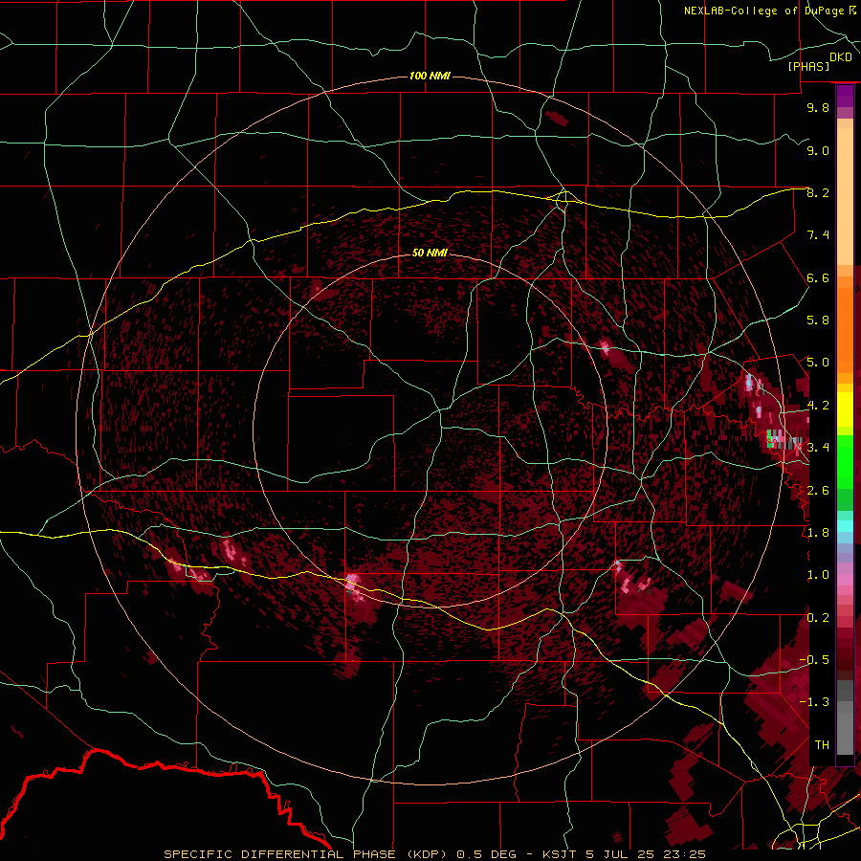
Task: Click the TH threshold label
Action: click(x=822, y=745)
